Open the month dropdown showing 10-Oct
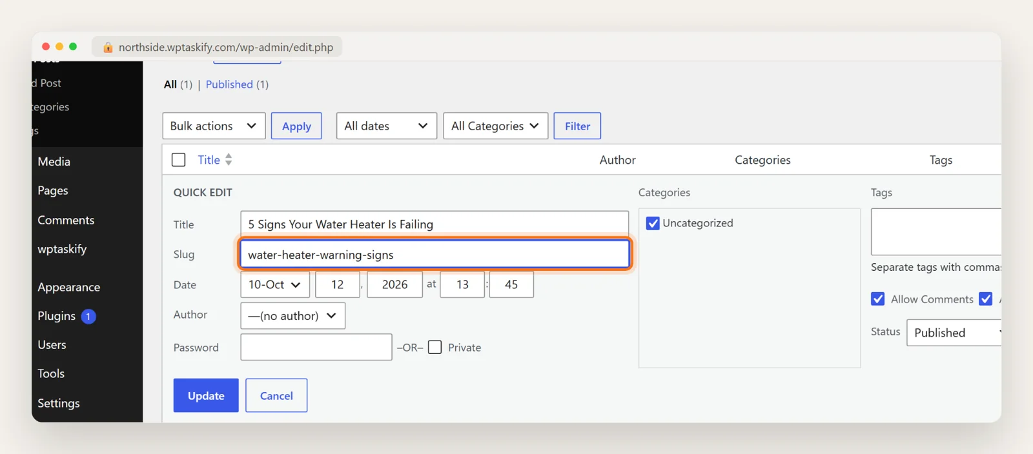 click(275, 284)
